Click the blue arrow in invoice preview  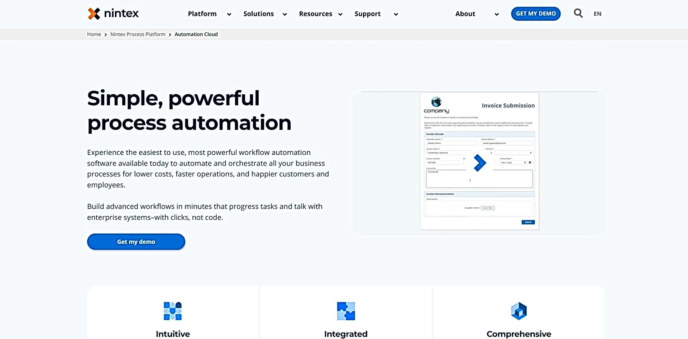click(x=479, y=163)
